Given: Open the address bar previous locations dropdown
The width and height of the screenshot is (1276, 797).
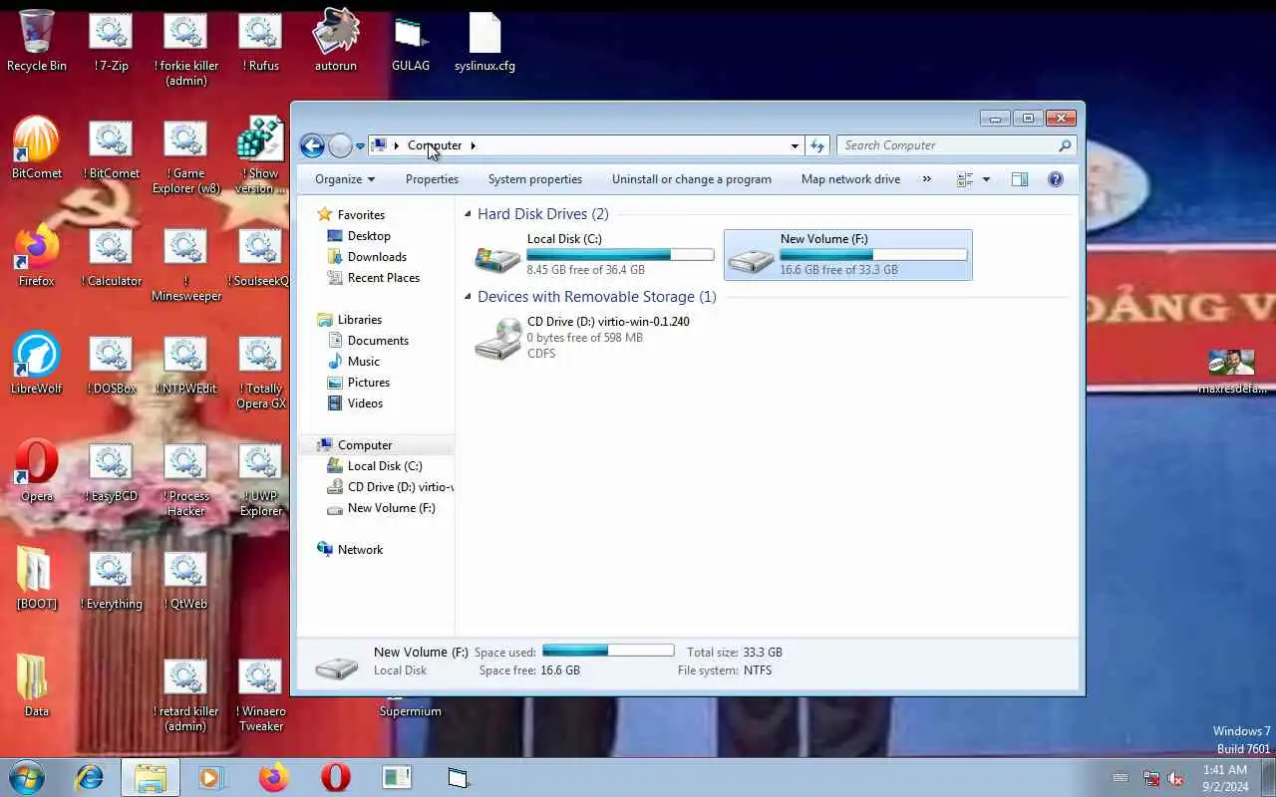Looking at the screenshot, I should pos(795,145).
